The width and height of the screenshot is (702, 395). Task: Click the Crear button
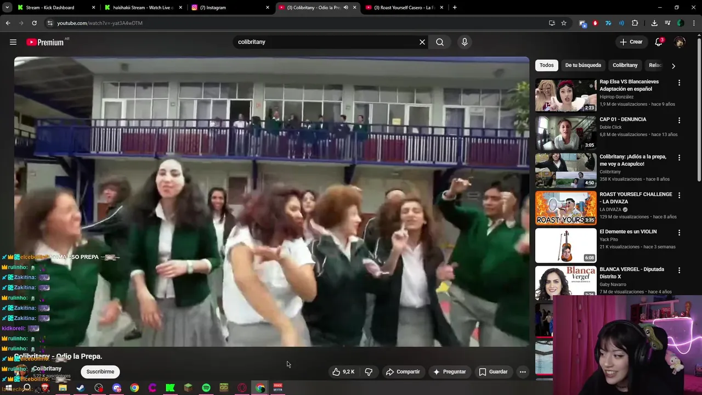pyautogui.click(x=631, y=42)
